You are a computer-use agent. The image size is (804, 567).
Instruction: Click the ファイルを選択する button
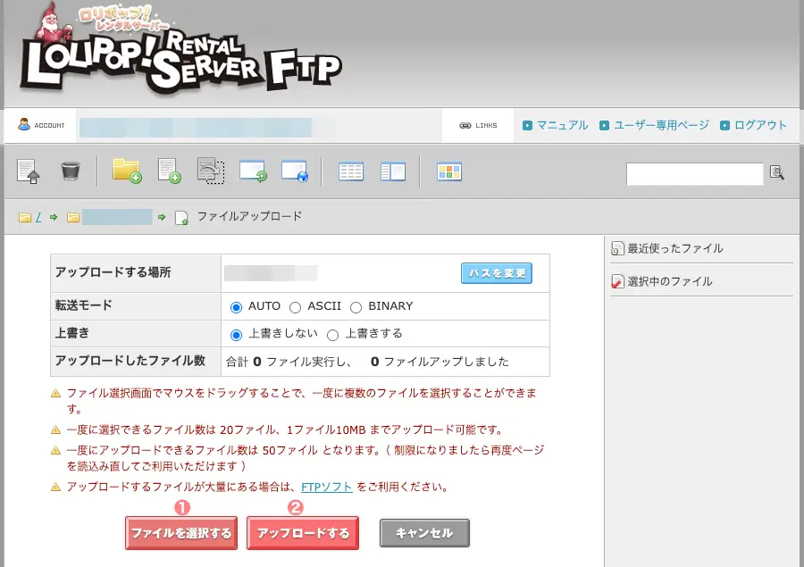[181, 532]
